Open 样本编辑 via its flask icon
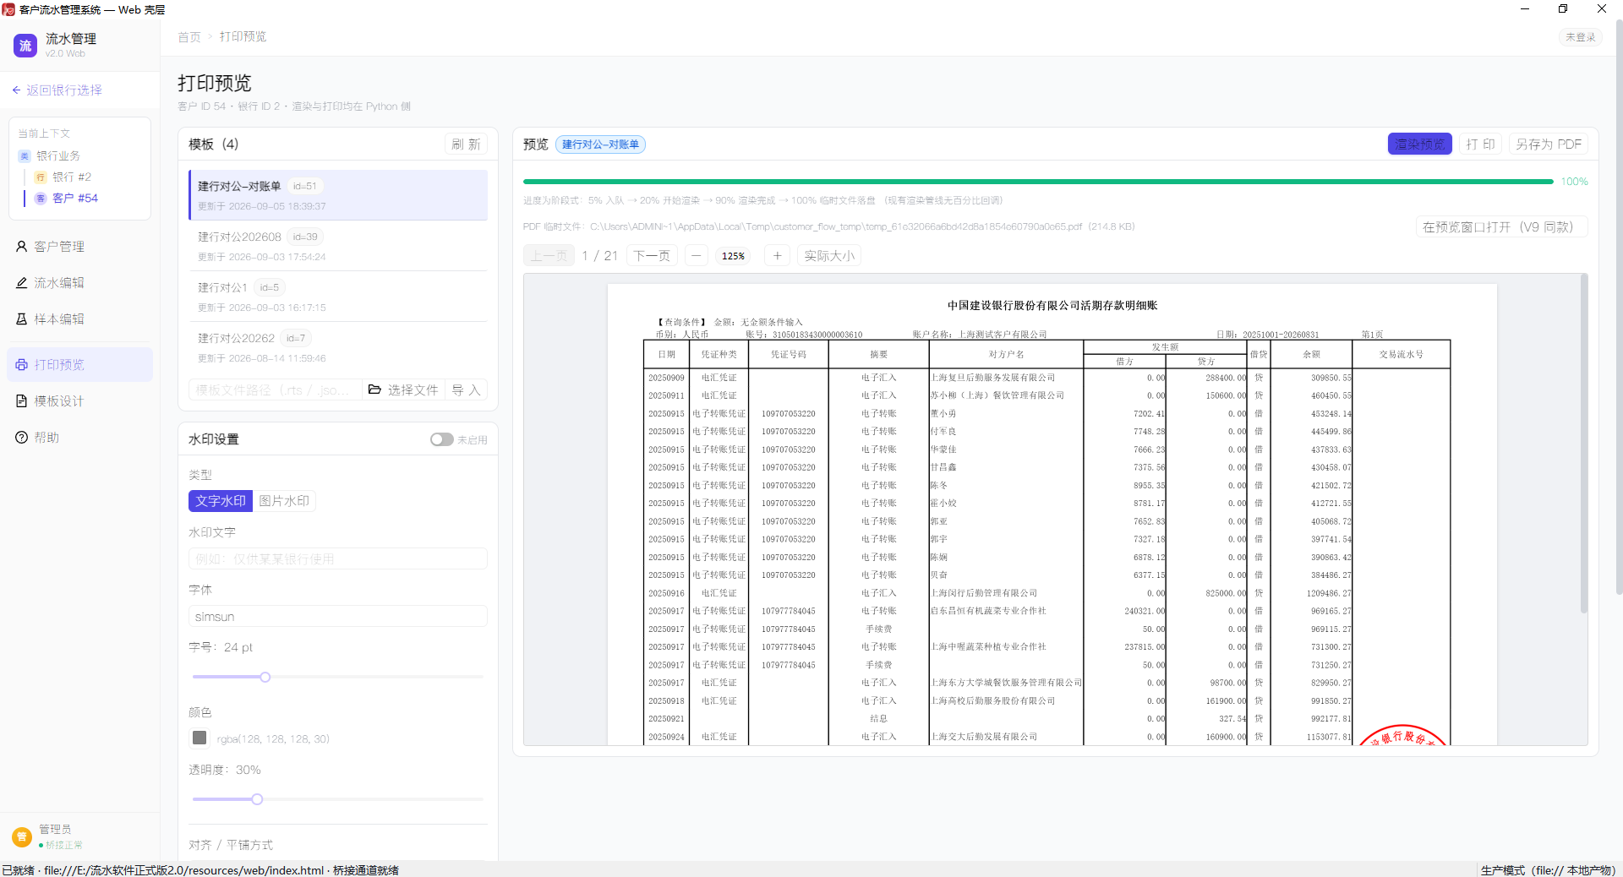 (22, 319)
